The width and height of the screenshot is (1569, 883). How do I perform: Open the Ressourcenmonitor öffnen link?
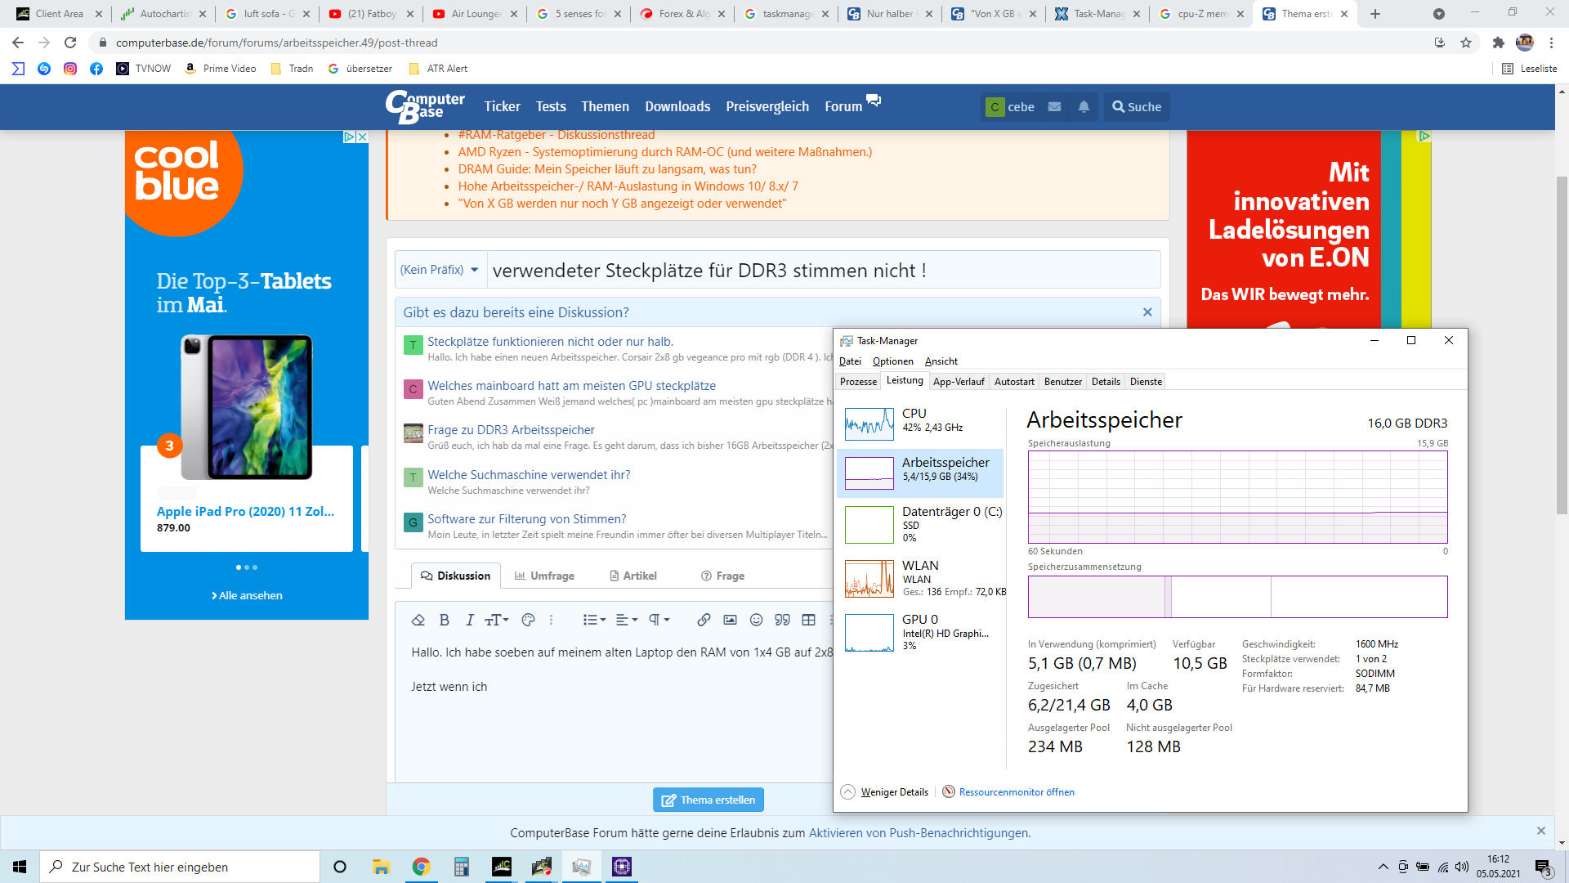point(1016,791)
